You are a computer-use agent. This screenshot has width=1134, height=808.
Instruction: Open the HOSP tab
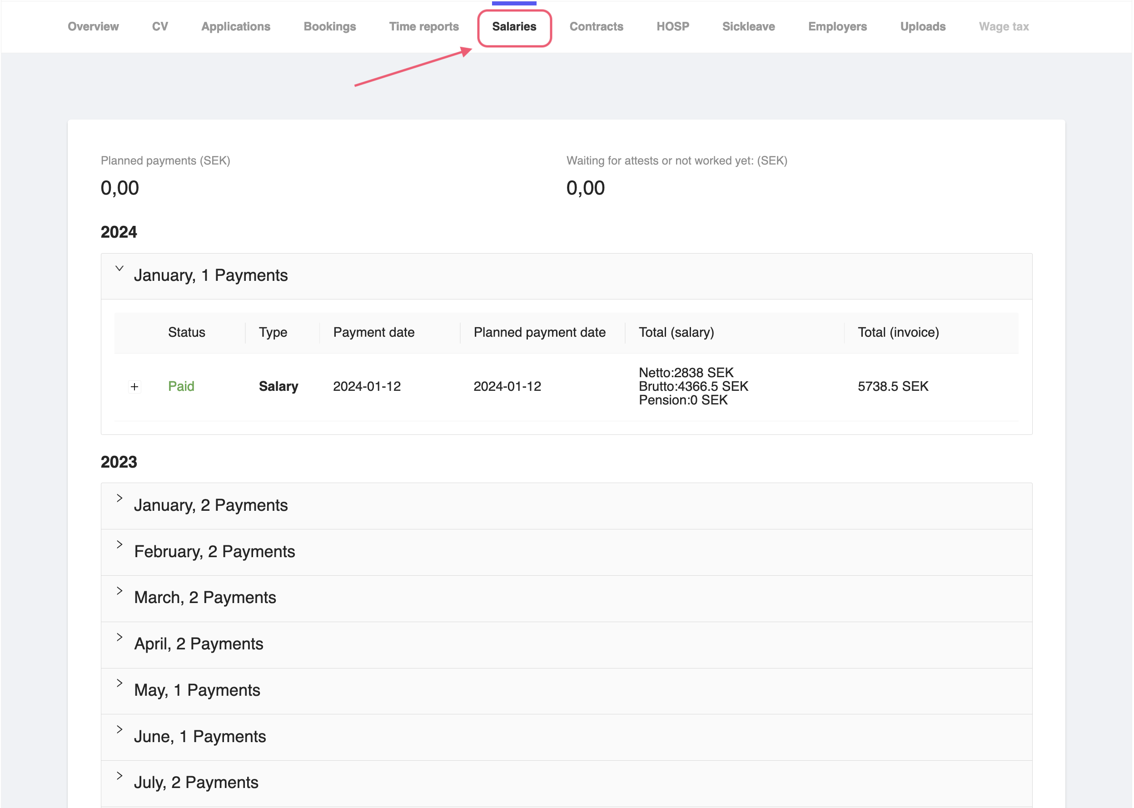point(672,26)
